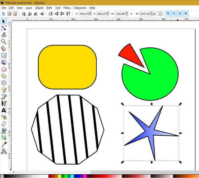The width and height of the screenshot is (199, 178).
Task: Open the Filters menu
Action: pos(67,8)
